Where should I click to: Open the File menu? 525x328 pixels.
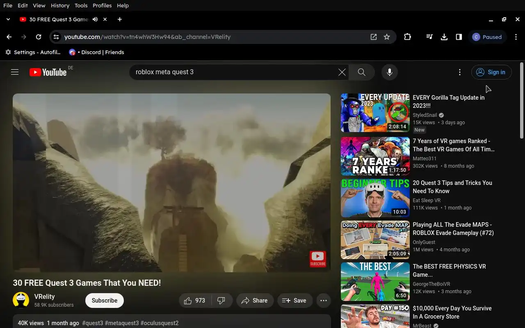click(x=8, y=5)
